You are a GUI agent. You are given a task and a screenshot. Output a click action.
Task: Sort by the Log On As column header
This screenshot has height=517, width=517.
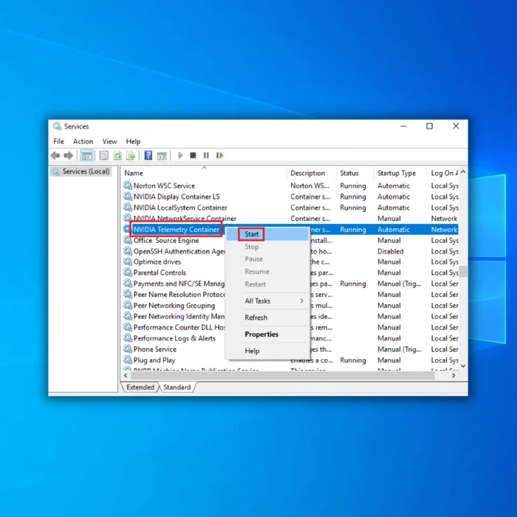(444, 173)
